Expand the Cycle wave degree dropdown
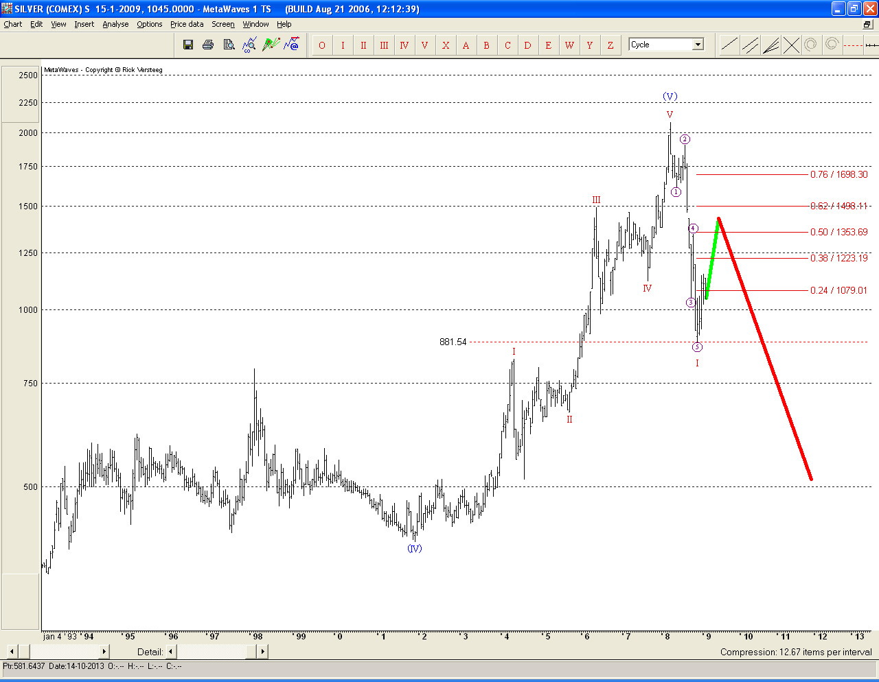 [x=698, y=45]
